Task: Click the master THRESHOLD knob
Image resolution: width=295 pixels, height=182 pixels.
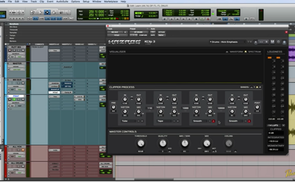Action: (141, 143)
